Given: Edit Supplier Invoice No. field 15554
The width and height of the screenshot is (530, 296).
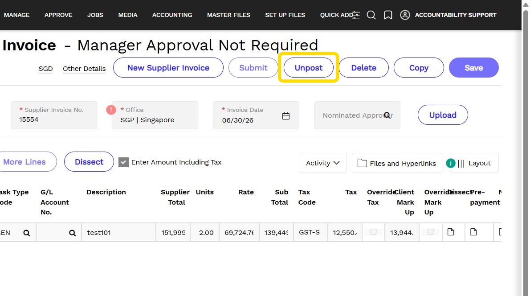Looking at the screenshot, I should pos(54,115).
